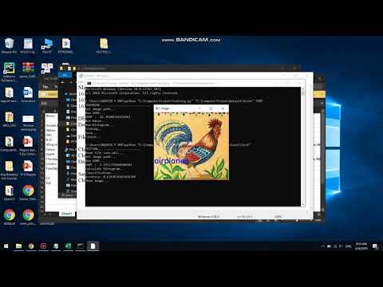Open the Action Center notification icon

[375, 246]
